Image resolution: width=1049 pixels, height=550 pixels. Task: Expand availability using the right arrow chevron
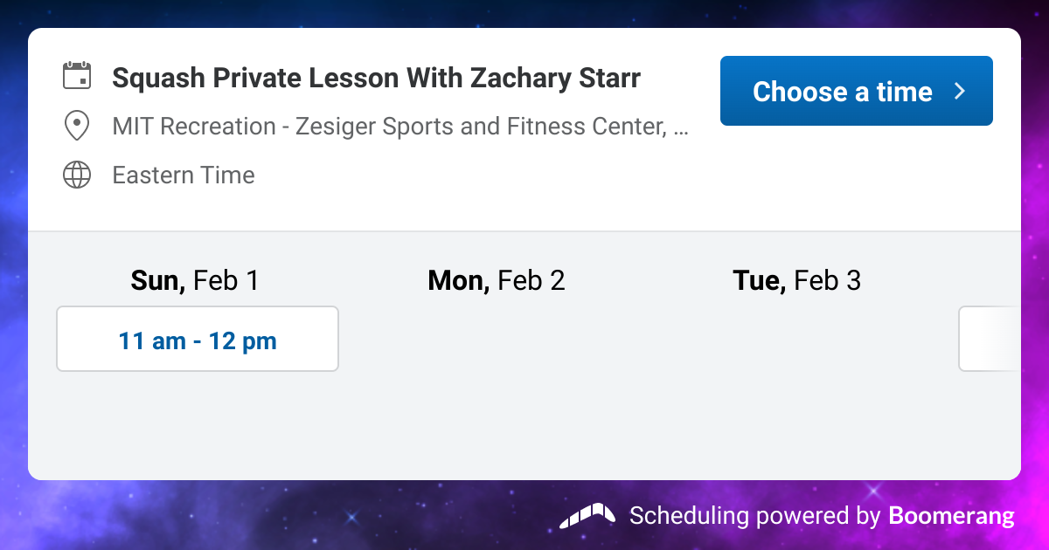[x=959, y=90]
